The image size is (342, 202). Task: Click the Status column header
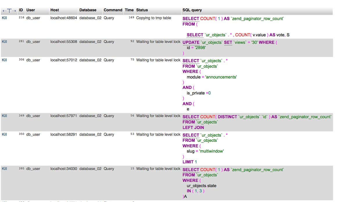tap(142, 10)
